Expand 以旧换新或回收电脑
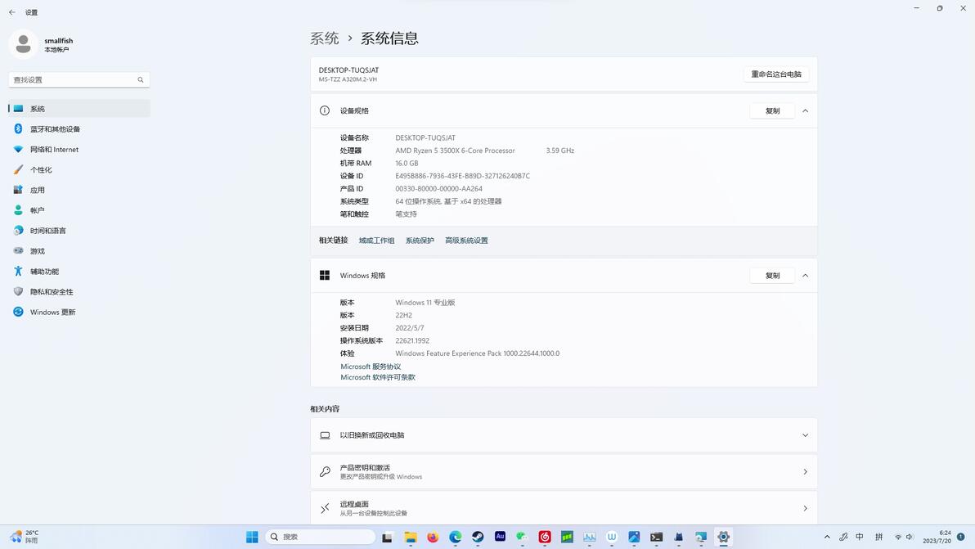Screen dimensions: 975x549 point(564,435)
